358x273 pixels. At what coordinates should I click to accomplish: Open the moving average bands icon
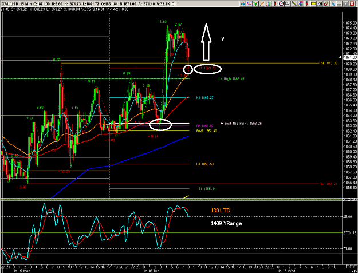(x=249, y=3)
